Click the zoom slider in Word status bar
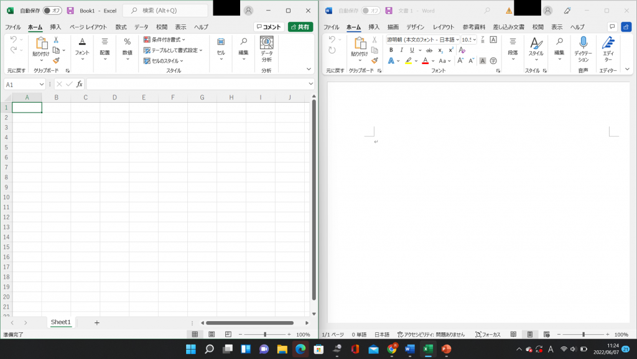The image size is (637, 359). tap(583, 334)
